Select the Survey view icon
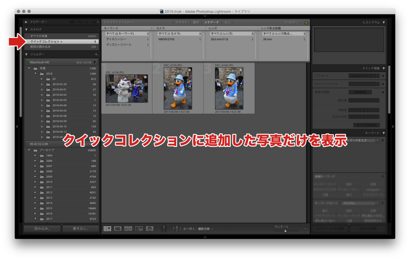410x260 pixels. 139,228
